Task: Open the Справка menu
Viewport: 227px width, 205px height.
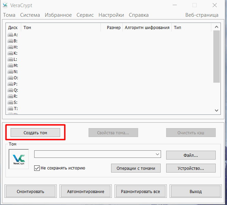Action: pyautogui.click(x=139, y=15)
